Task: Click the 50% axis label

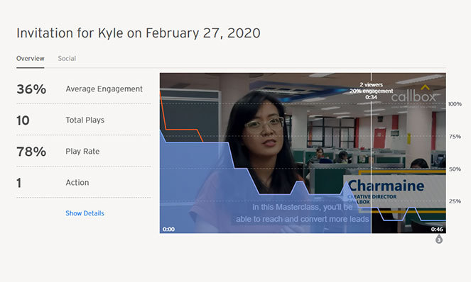Action: (455, 169)
